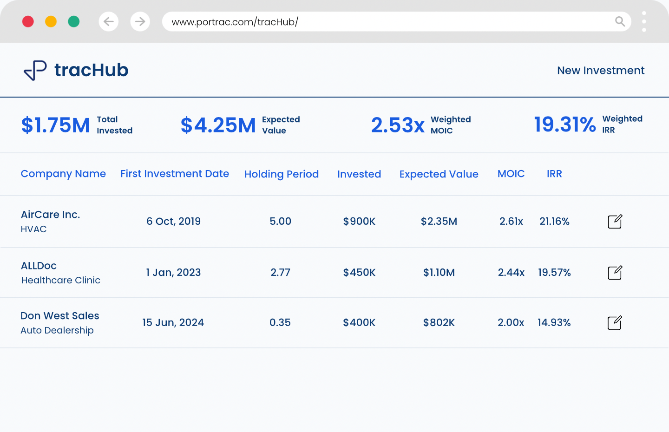Edit the ALLDoc investment row
This screenshot has height=432, width=669.
pos(615,273)
